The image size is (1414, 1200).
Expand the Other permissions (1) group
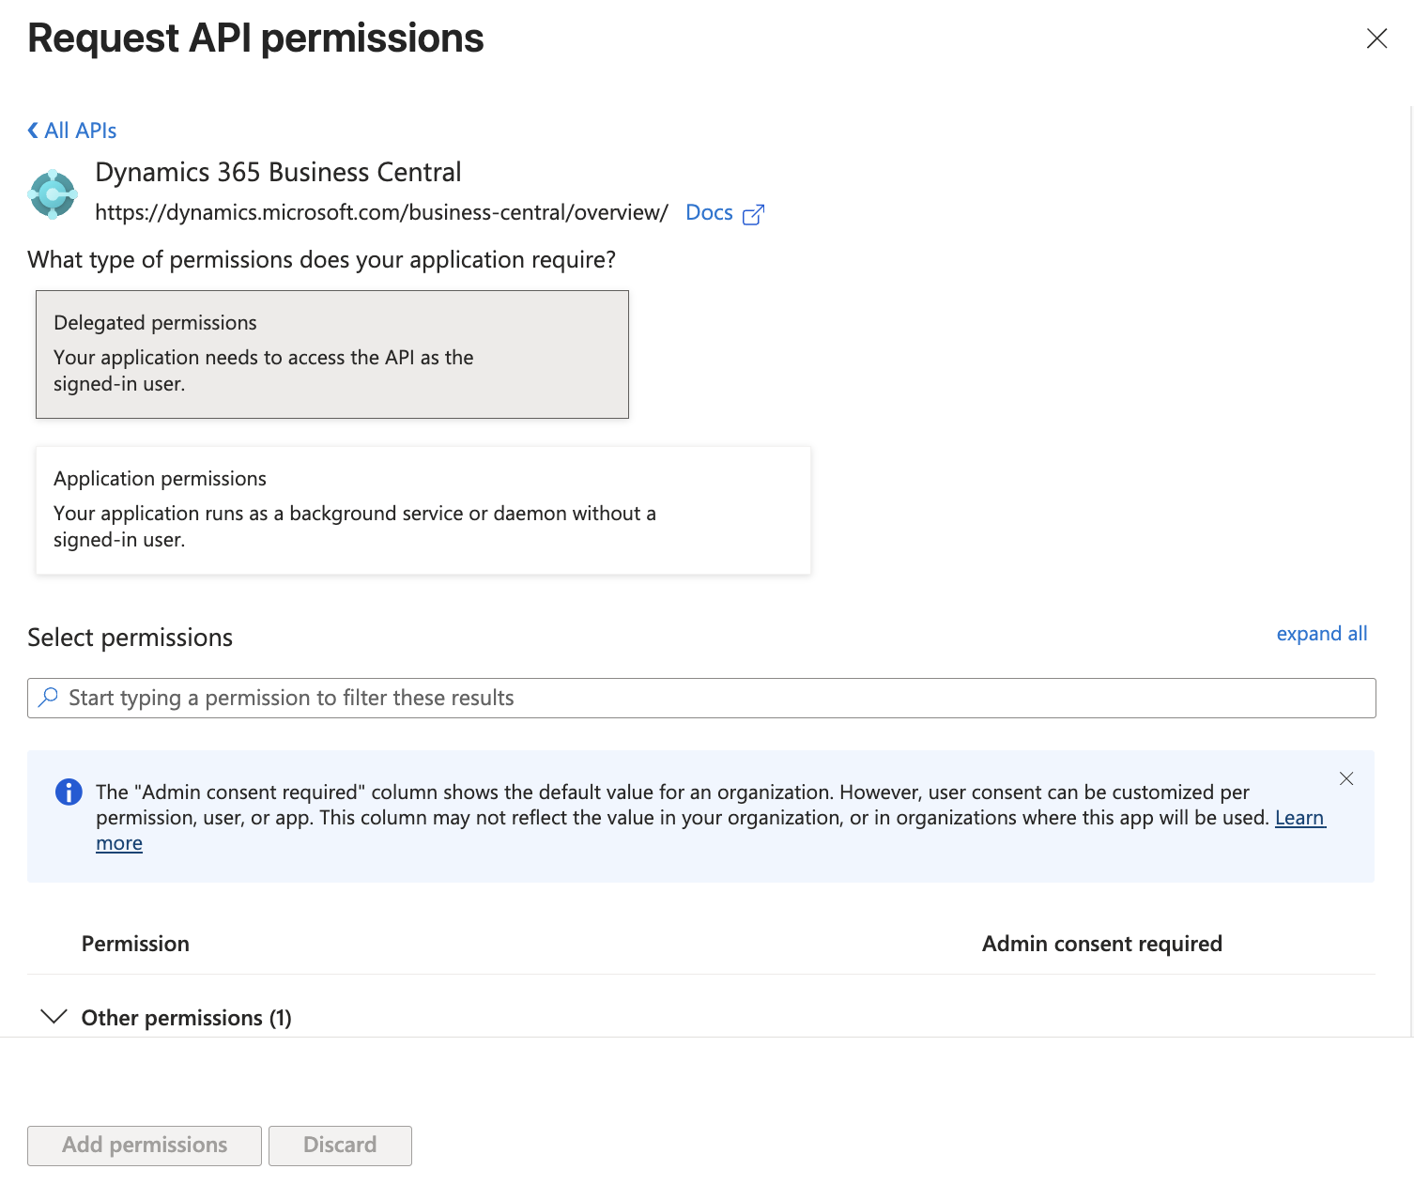(185, 1018)
